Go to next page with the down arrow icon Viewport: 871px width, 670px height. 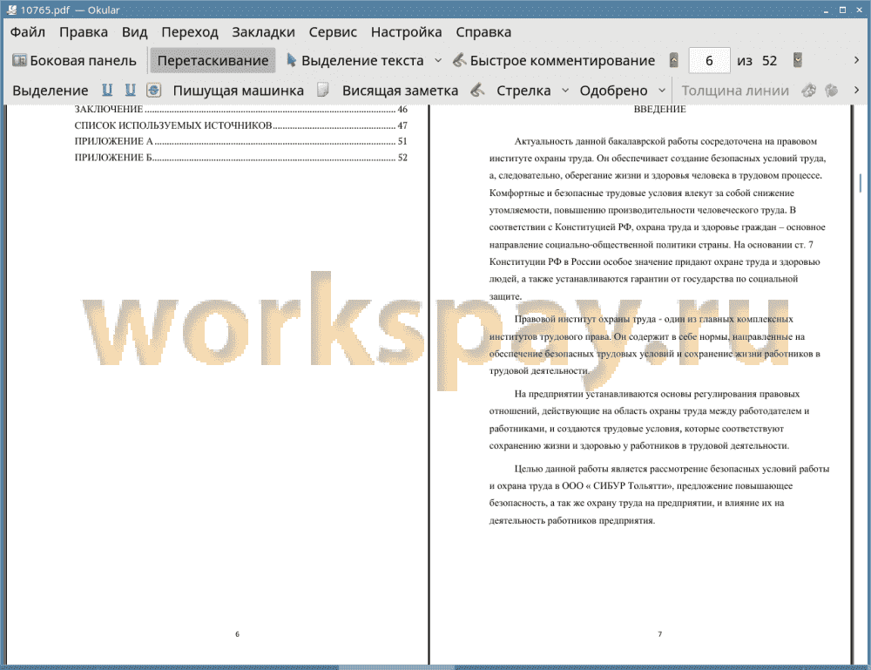[x=798, y=60]
